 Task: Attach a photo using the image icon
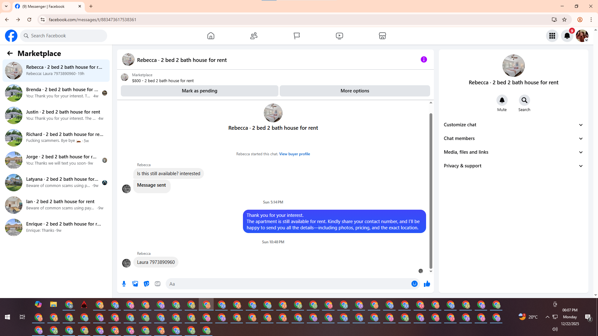click(x=135, y=284)
